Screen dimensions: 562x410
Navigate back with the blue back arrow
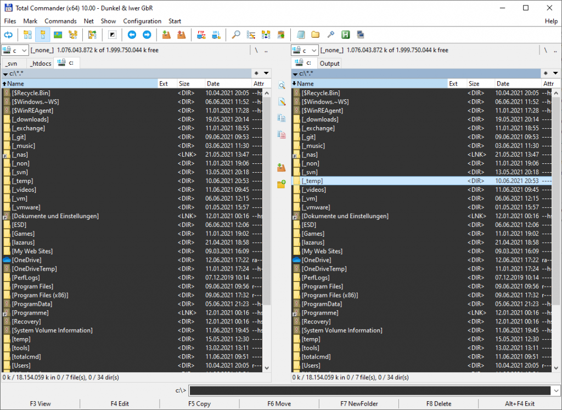(131, 35)
